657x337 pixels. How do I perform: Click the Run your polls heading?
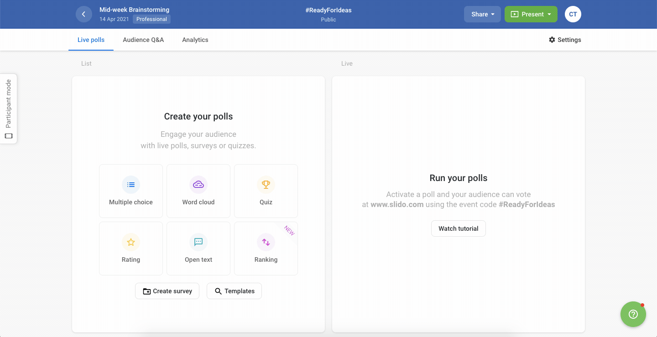[459, 178]
